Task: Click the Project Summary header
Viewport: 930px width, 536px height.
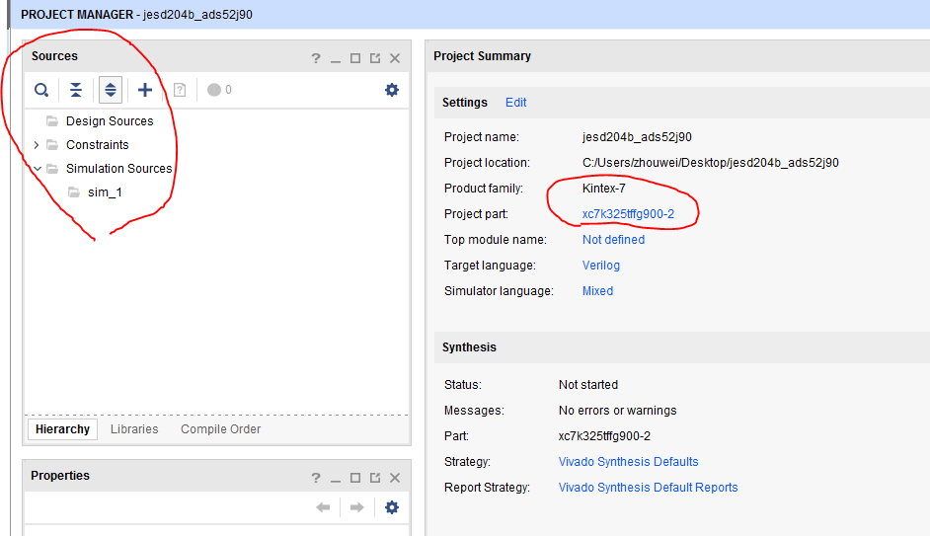Action: coord(482,55)
